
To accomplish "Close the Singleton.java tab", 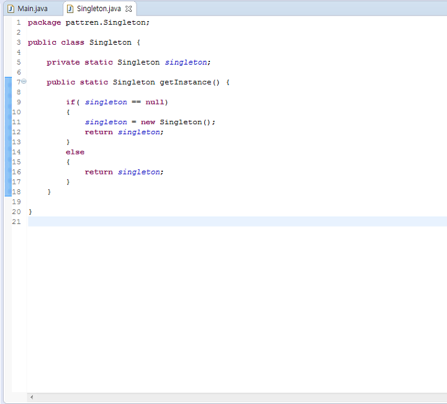I will [129, 9].
